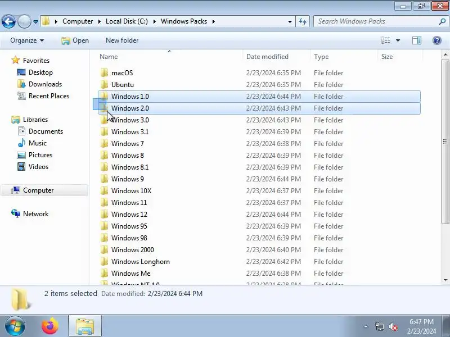This screenshot has height=337, width=450.
Task: Show the preview pane
Action: (x=417, y=40)
